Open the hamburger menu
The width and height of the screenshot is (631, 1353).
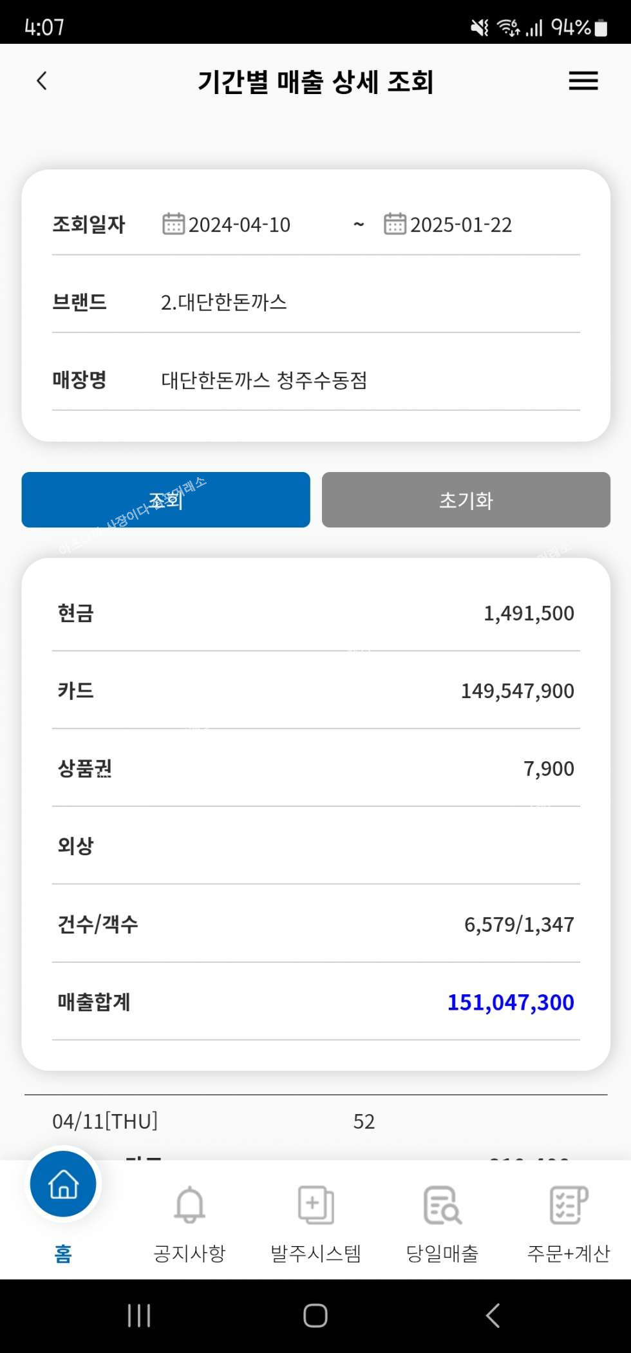[583, 81]
